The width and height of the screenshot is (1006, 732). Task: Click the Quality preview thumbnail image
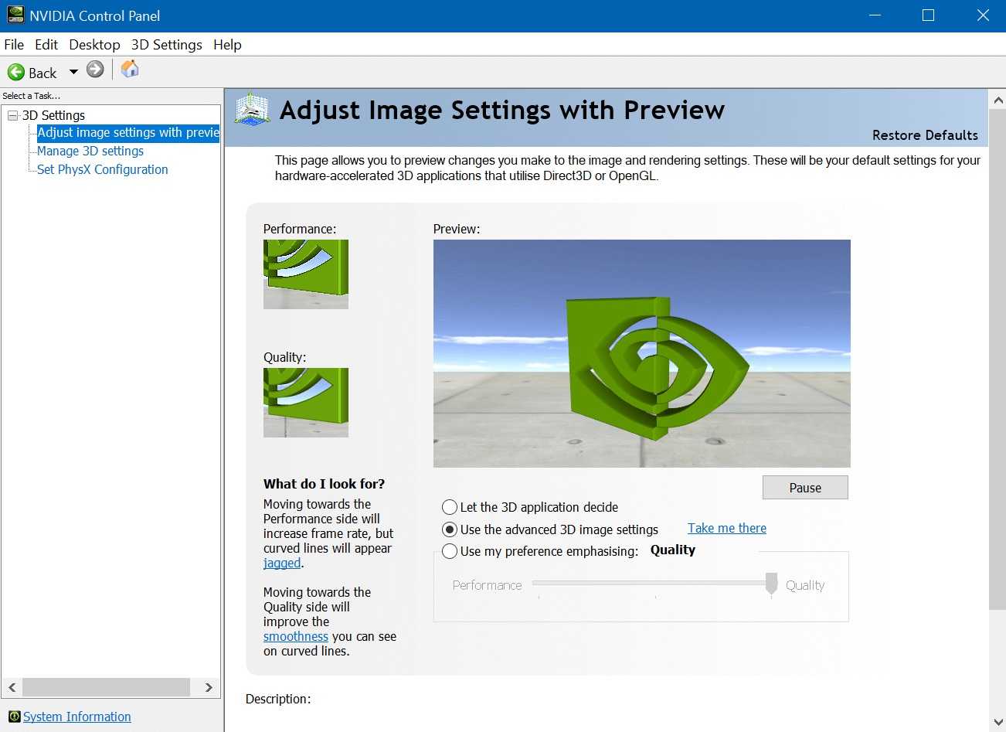click(x=305, y=402)
